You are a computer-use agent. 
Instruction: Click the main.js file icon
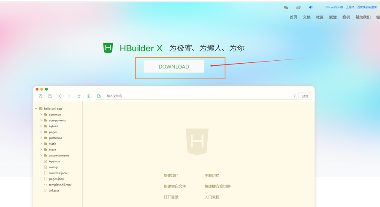pos(46,167)
